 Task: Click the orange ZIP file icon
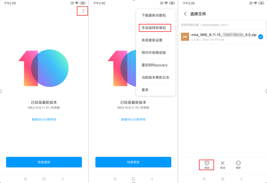pos(185,37)
